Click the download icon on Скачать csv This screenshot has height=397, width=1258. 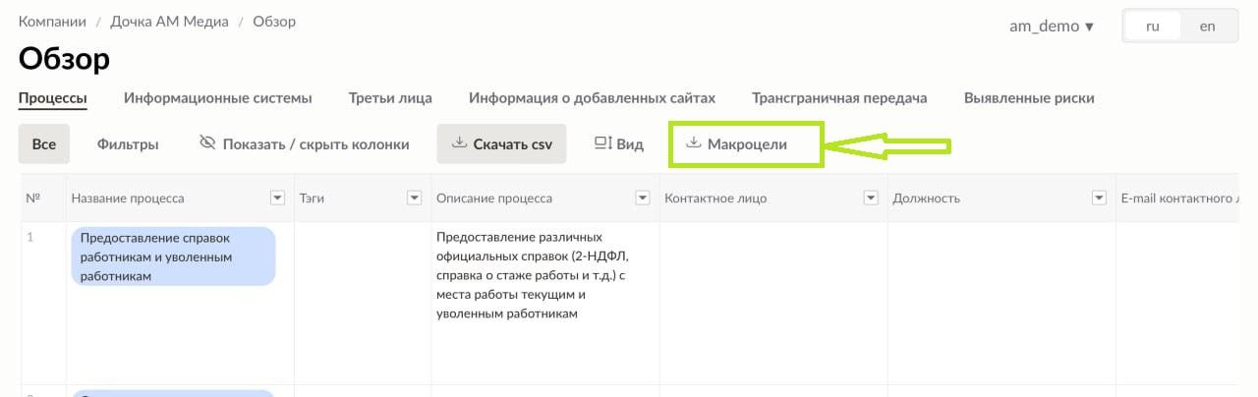[x=459, y=143]
